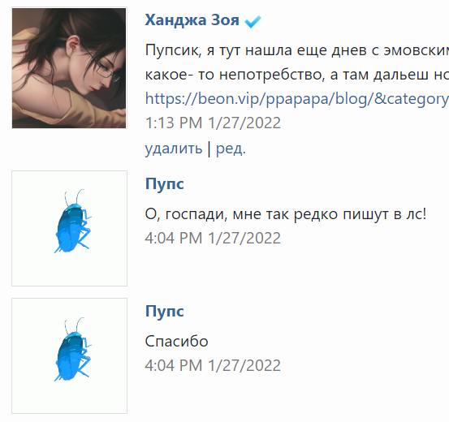Click 'ред.' to edit the message

pos(231,149)
